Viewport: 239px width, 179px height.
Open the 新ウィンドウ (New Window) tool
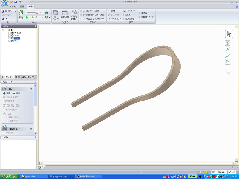click(56, 16)
